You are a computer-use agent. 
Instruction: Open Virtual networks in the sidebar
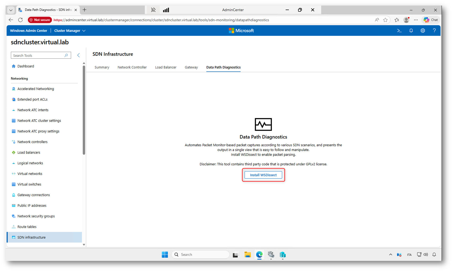coord(30,174)
